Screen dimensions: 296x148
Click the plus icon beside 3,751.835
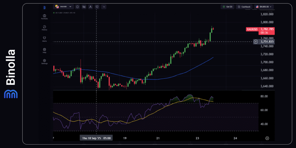point(256,42)
